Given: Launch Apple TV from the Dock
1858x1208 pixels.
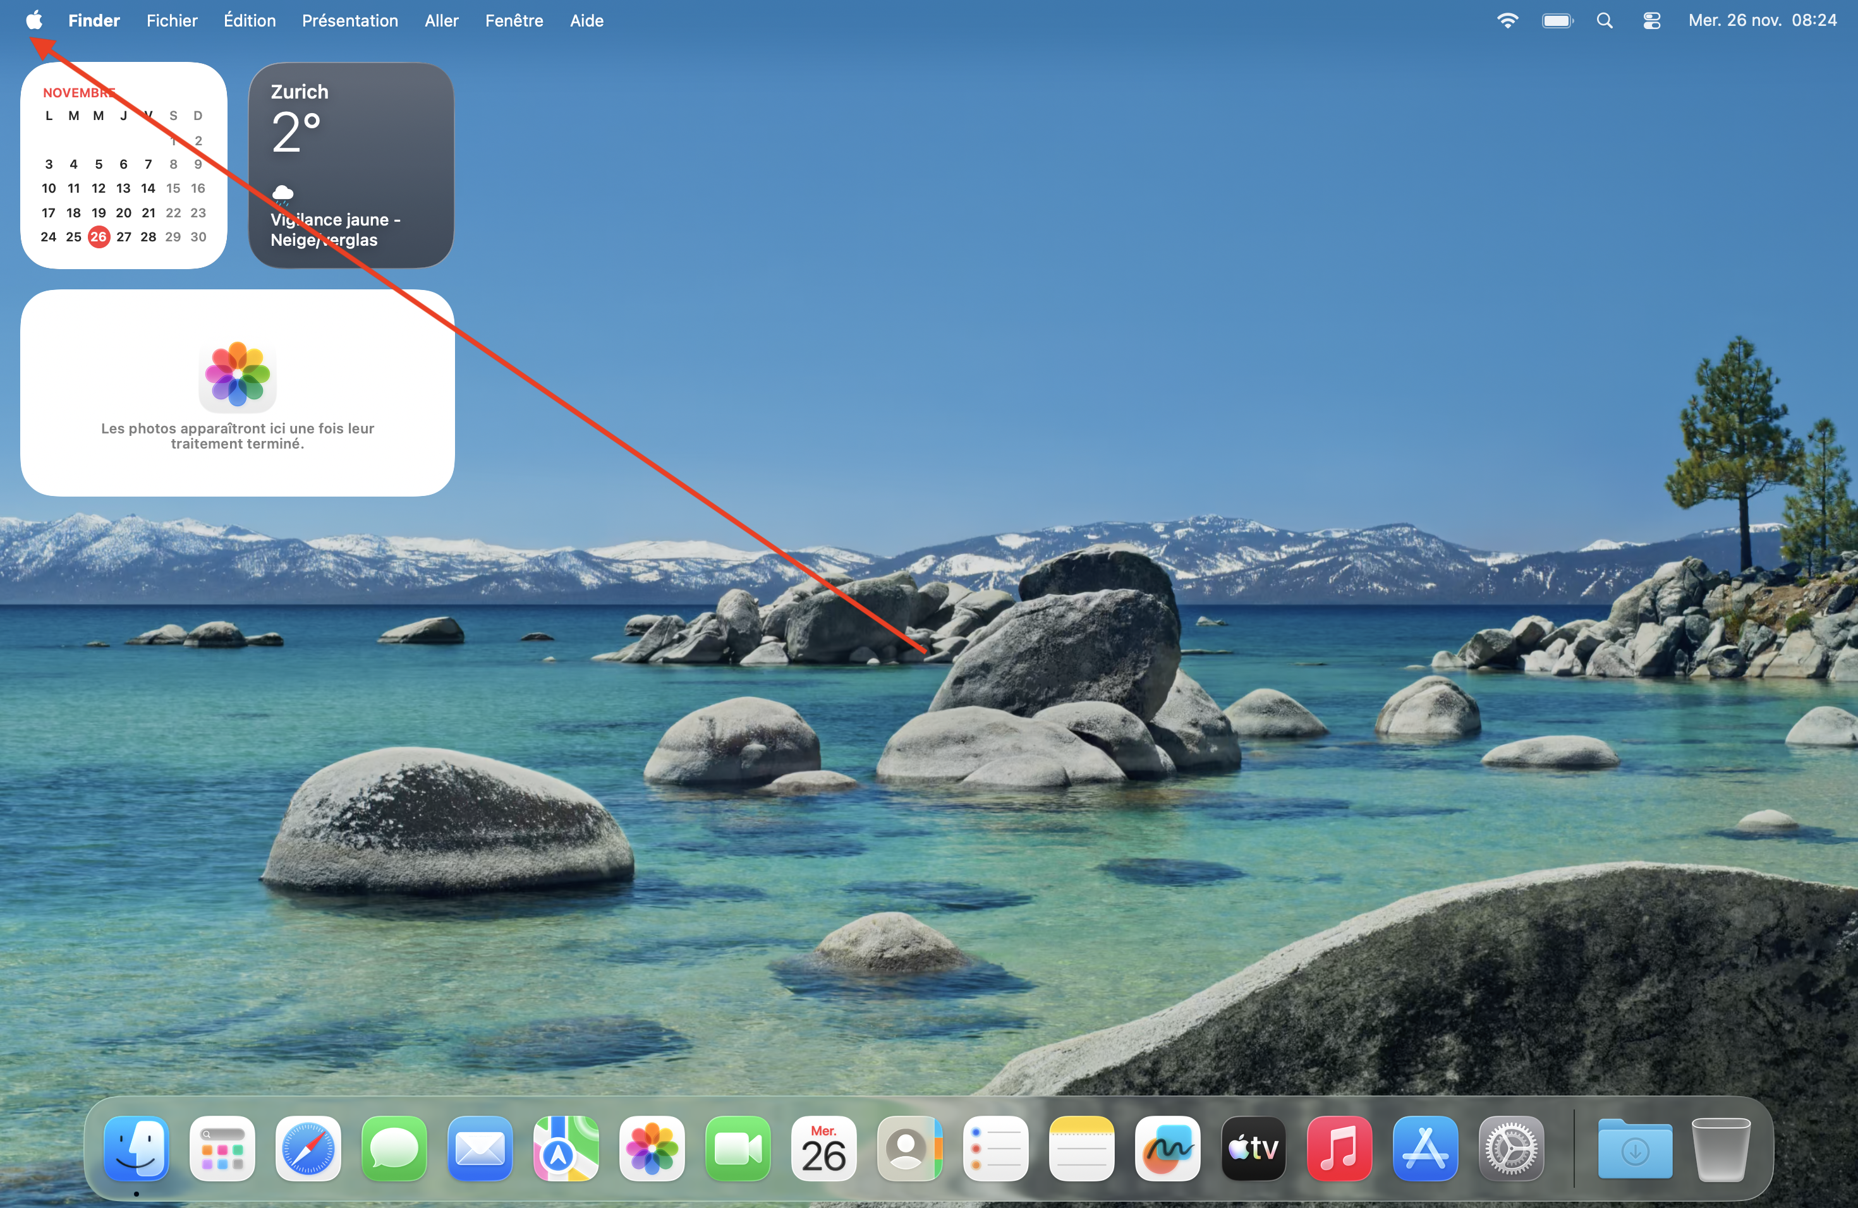Looking at the screenshot, I should click(x=1253, y=1149).
